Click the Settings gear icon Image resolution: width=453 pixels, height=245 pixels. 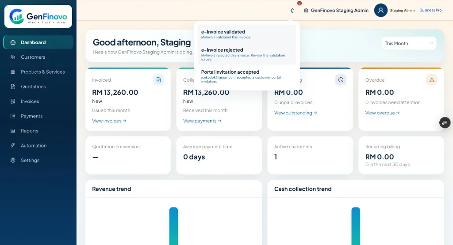pyautogui.click(x=13, y=160)
